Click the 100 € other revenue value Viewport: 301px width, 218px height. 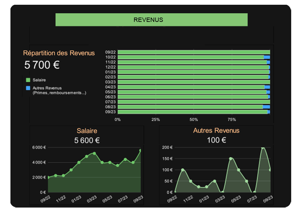point(216,140)
